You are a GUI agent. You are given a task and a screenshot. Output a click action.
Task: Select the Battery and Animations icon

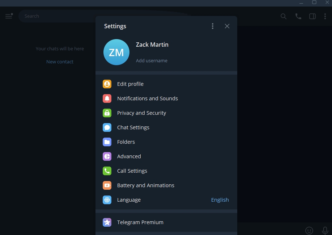pos(107,185)
